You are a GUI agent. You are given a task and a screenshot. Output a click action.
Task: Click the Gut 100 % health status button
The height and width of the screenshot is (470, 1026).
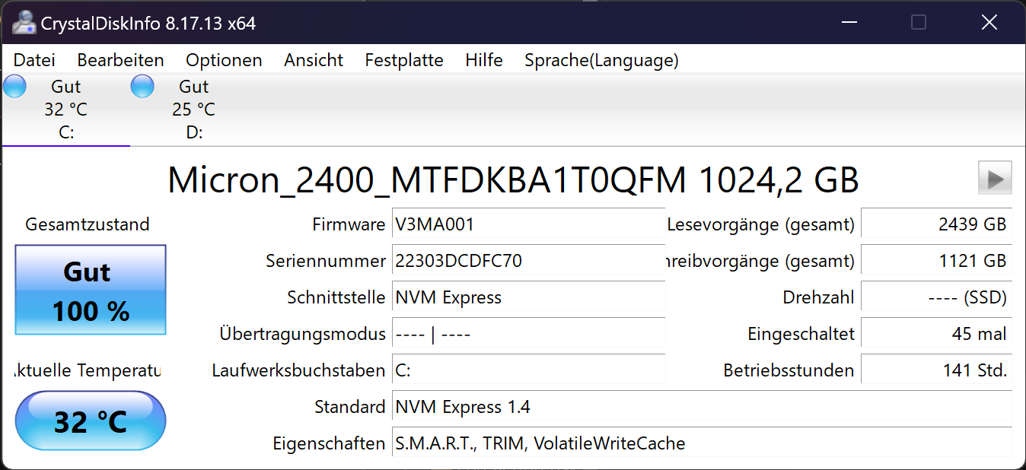(x=91, y=290)
